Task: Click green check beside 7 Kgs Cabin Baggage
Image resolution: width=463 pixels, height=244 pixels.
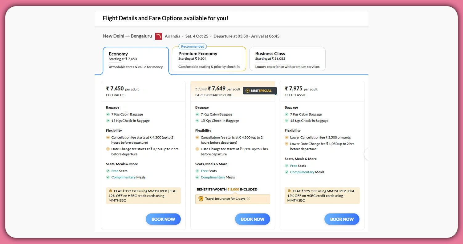Action: pos(108,114)
